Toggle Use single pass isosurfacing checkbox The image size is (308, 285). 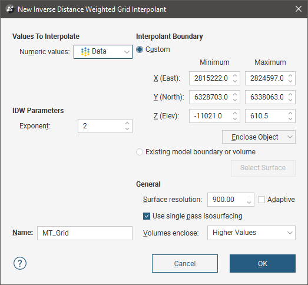click(x=147, y=216)
